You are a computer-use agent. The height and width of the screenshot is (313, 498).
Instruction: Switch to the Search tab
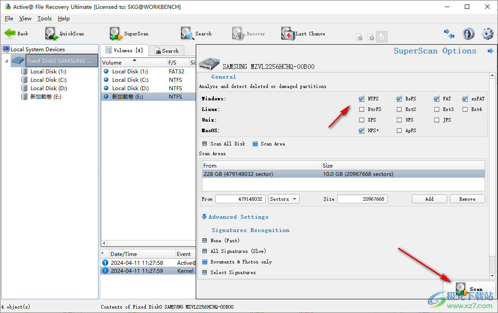tap(167, 50)
